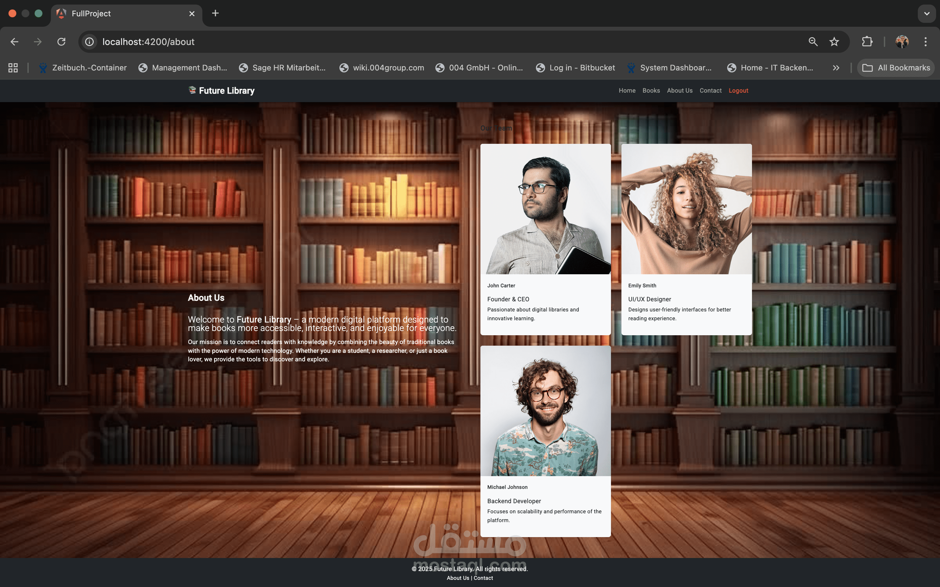The width and height of the screenshot is (940, 587).
Task: Open Sage HR Mitarbeit bookmark
Action: pos(282,68)
